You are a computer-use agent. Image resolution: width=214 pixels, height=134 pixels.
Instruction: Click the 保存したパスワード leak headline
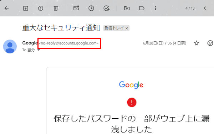[132, 124]
